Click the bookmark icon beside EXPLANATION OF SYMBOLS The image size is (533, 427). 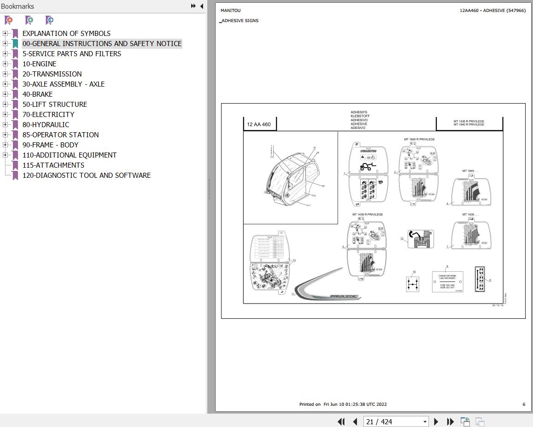pyautogui.click(x=15, y=33)
